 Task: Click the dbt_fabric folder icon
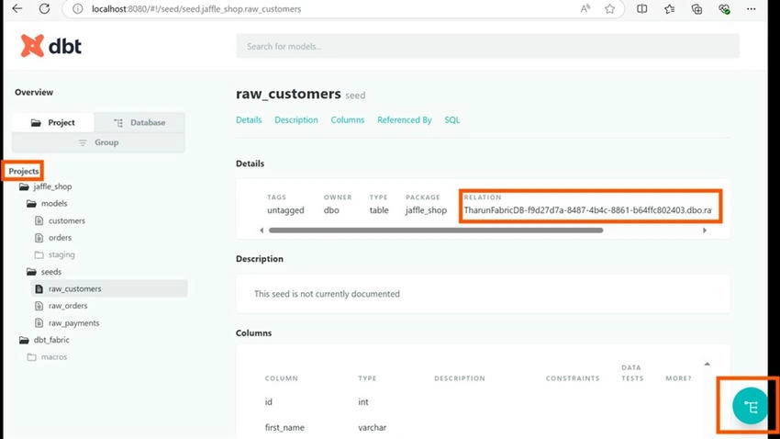click(x=24, y=340)
